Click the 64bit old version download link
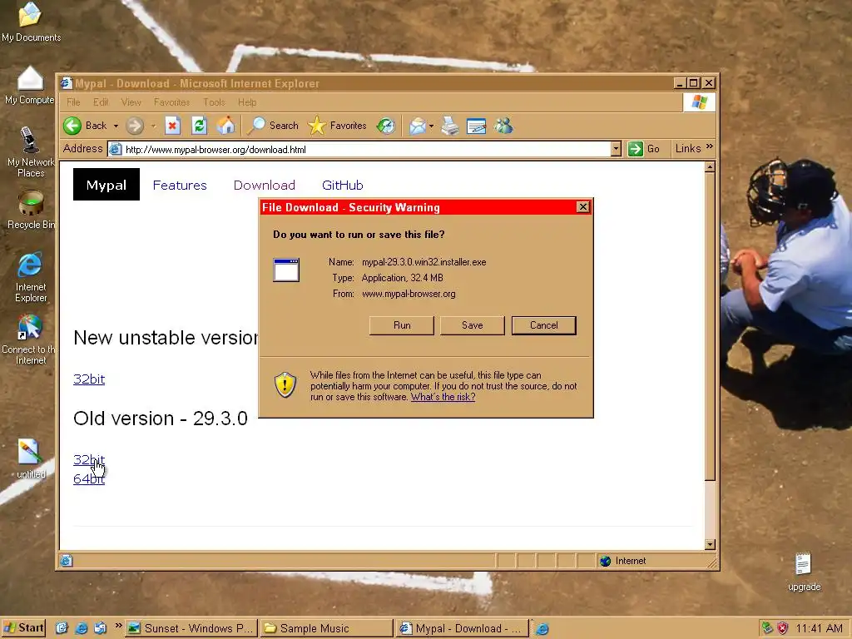The width and height of the screenshot is (852, 639). click(89, 478)
